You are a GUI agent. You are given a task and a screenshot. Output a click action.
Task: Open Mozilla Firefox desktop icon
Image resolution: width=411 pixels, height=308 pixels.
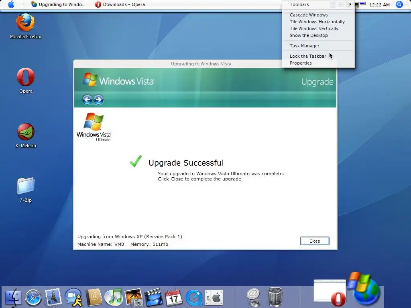coord(25,26)
